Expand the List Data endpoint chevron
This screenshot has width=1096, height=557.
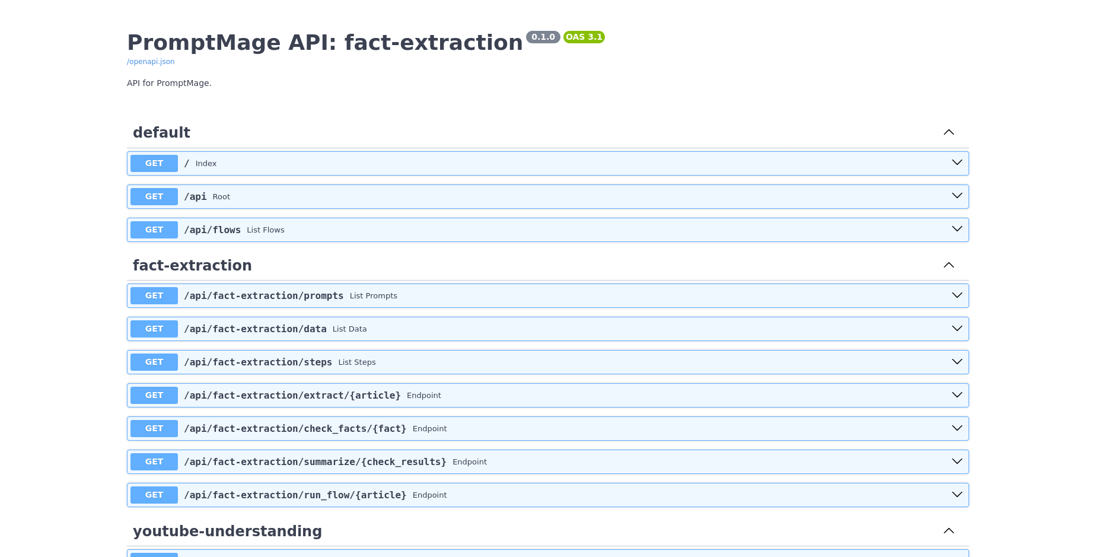pyautogui.click(x=957, y=329)
